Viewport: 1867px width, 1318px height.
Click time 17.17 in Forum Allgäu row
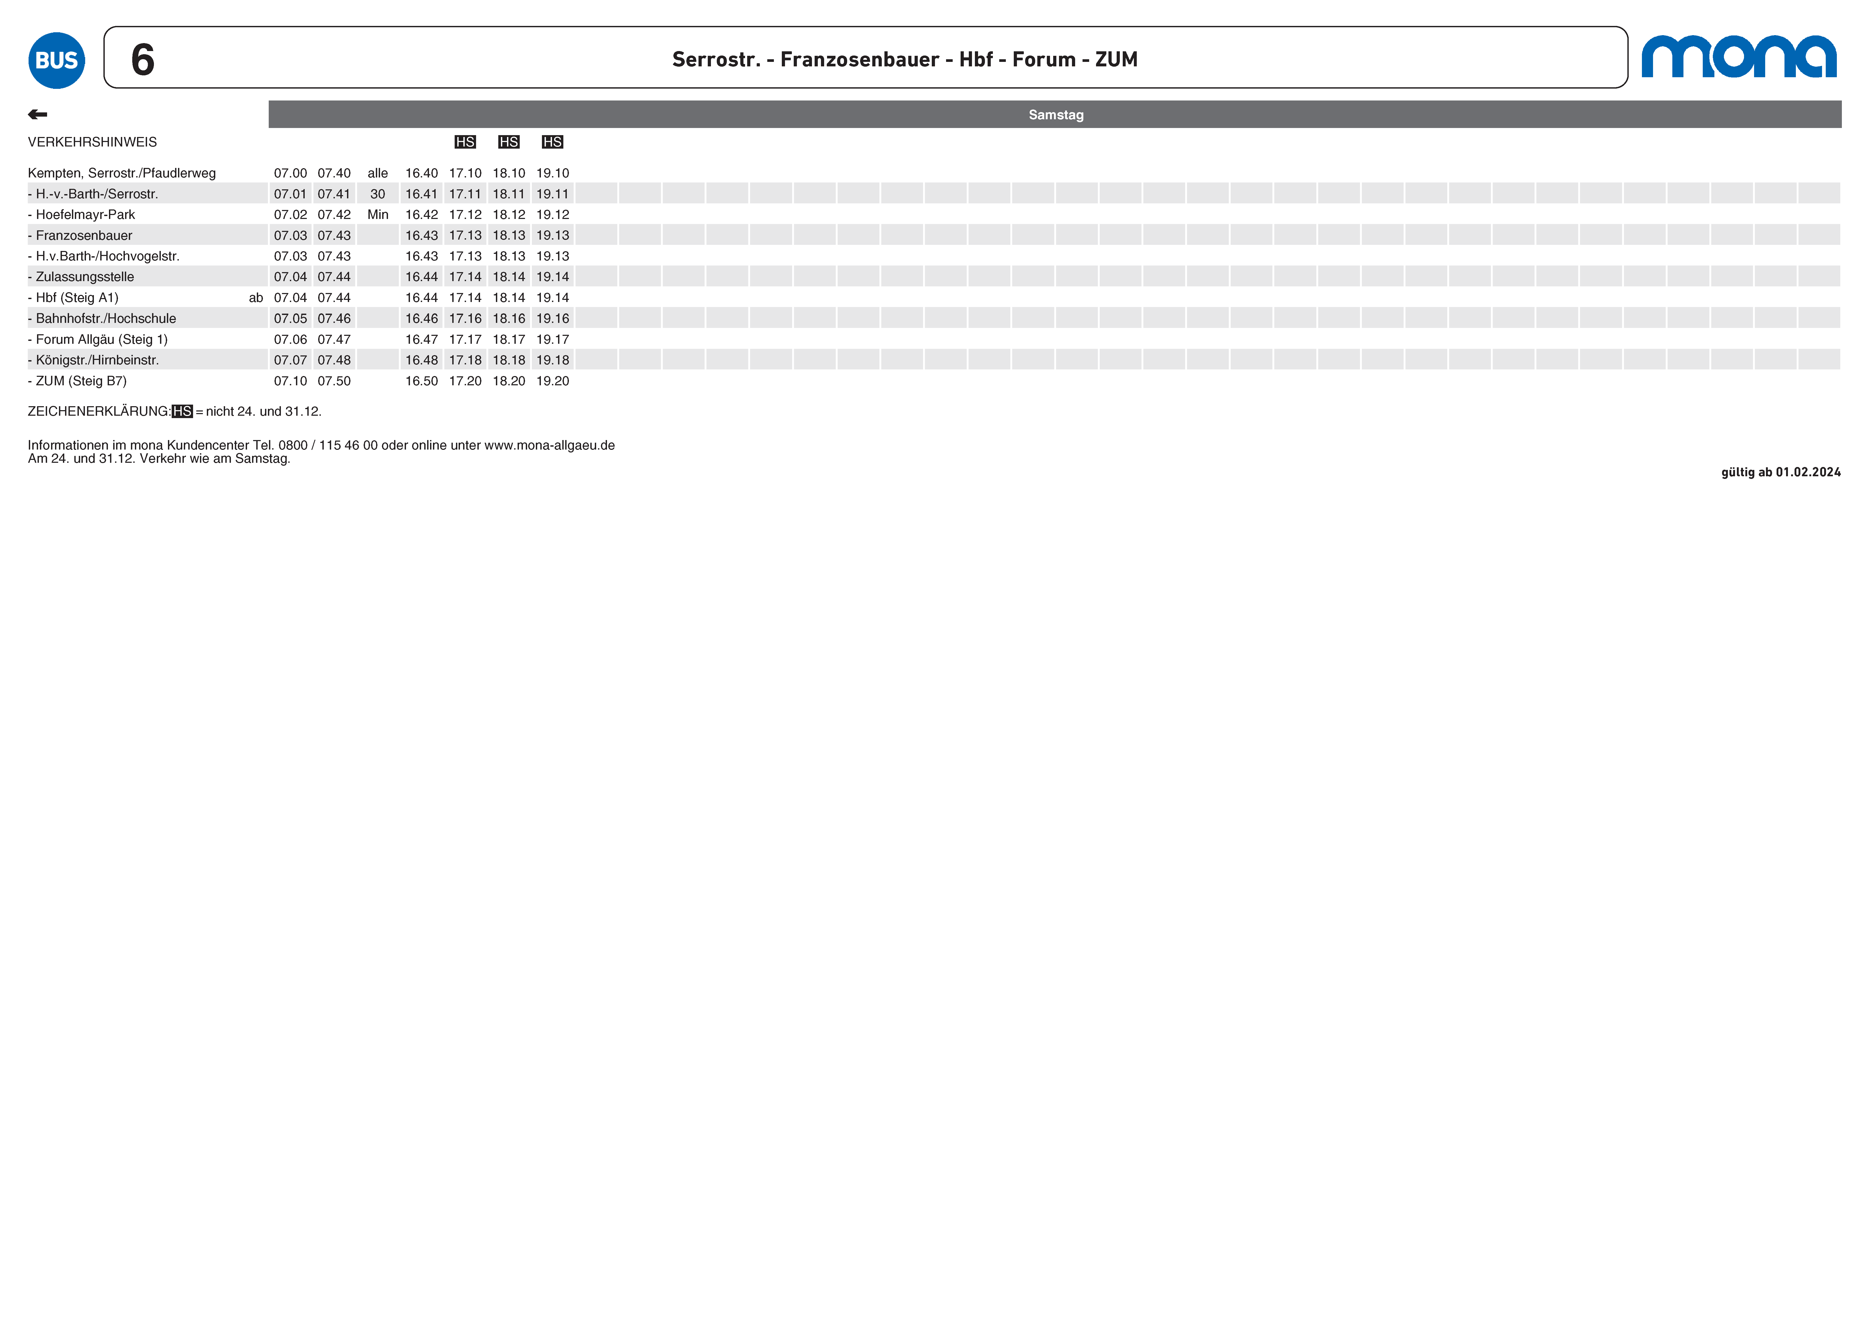(x=465, y=340)
